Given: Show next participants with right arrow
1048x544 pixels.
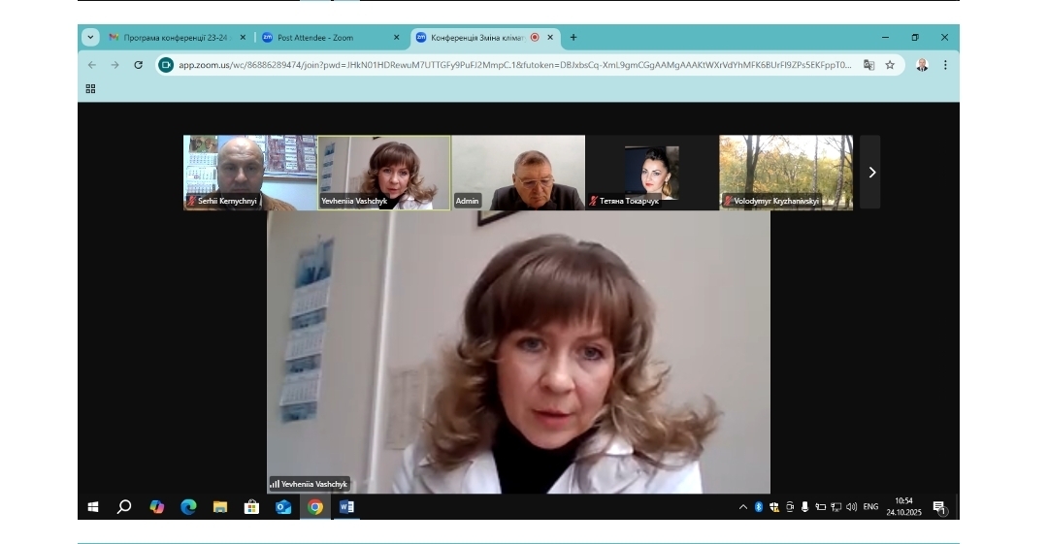Looking at the screenshot, I should pos(870,172).
